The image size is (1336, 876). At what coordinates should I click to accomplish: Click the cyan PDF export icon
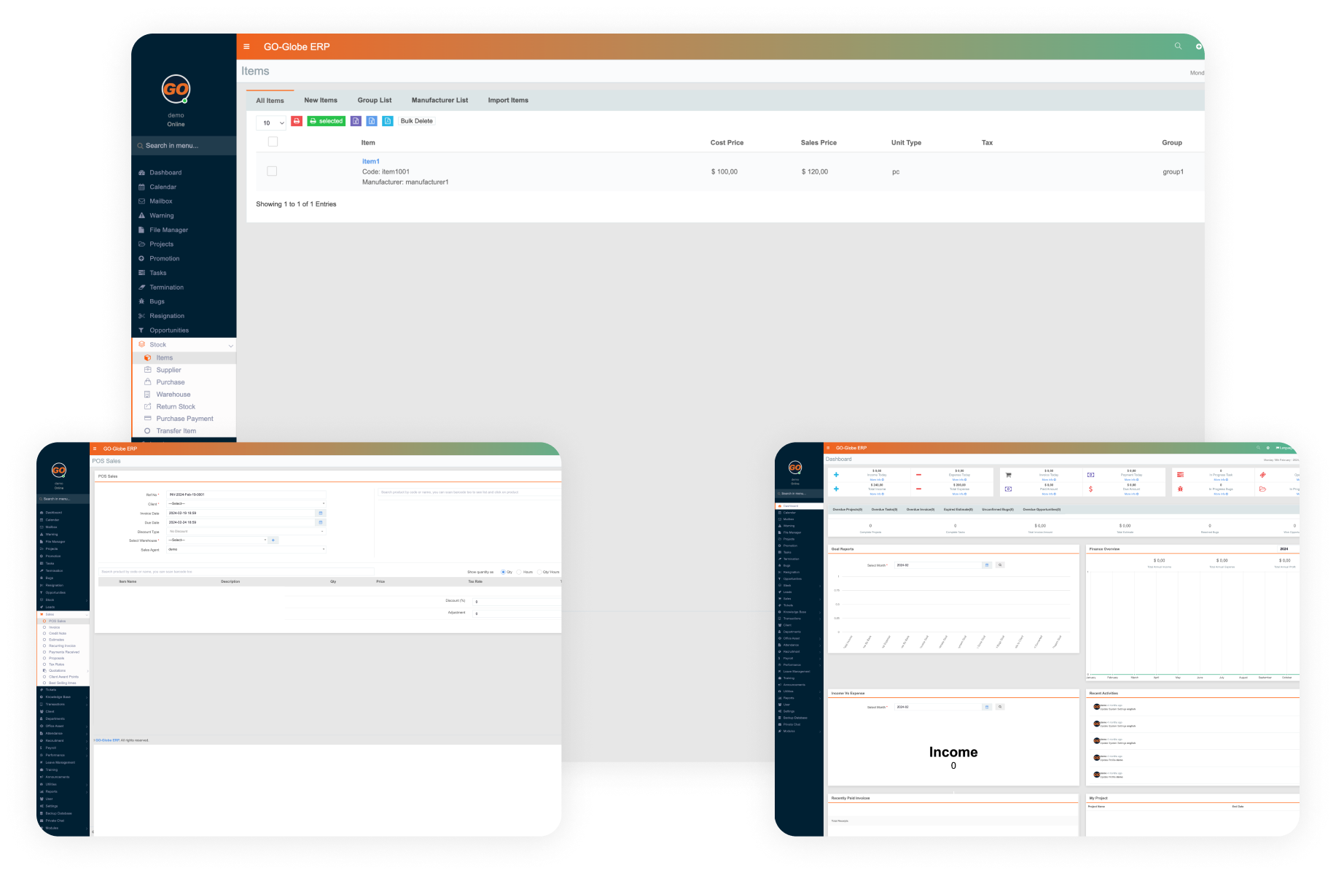click(388, 121)
